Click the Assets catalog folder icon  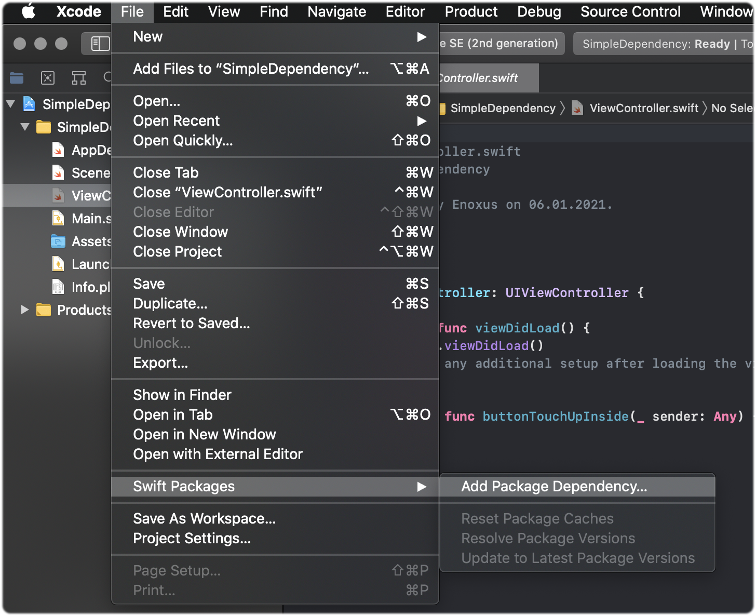(x=58, y=241)
